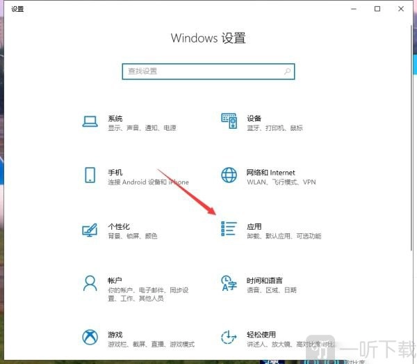Open the Devices keyboard icon
This screenshot has height=364, width=417.
pos(229,121)
